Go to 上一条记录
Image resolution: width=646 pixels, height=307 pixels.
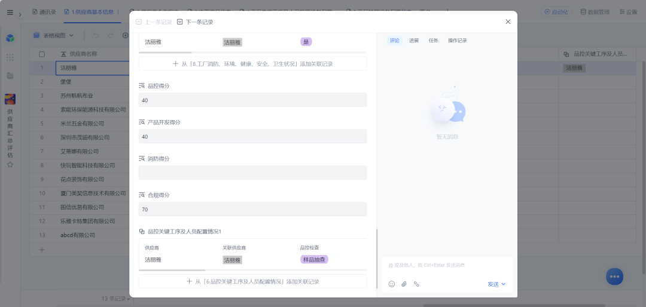(154, 22)
